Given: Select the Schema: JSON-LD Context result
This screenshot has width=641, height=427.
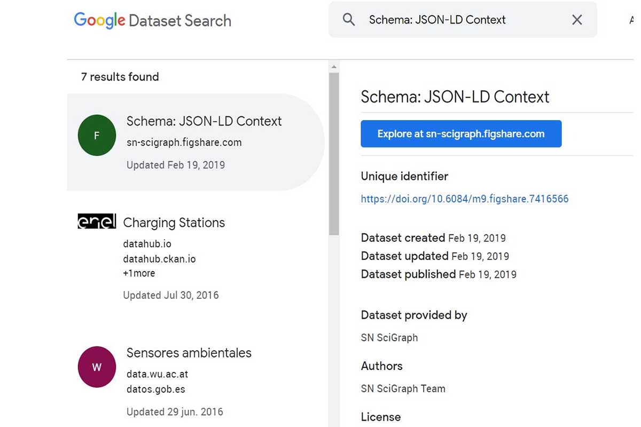Looking at the screenshot, I should pos(196,142).
